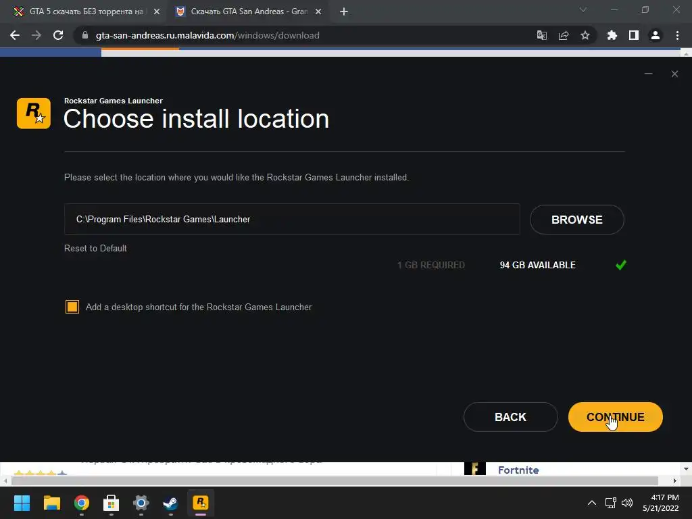Switch to Скачать GTA San Andreas tab
Image resolution: width=692 pixels, height=519 pixels.
tap(247, 11)
